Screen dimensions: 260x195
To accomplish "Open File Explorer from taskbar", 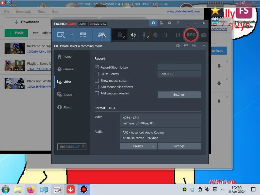I will coord(18,189).
